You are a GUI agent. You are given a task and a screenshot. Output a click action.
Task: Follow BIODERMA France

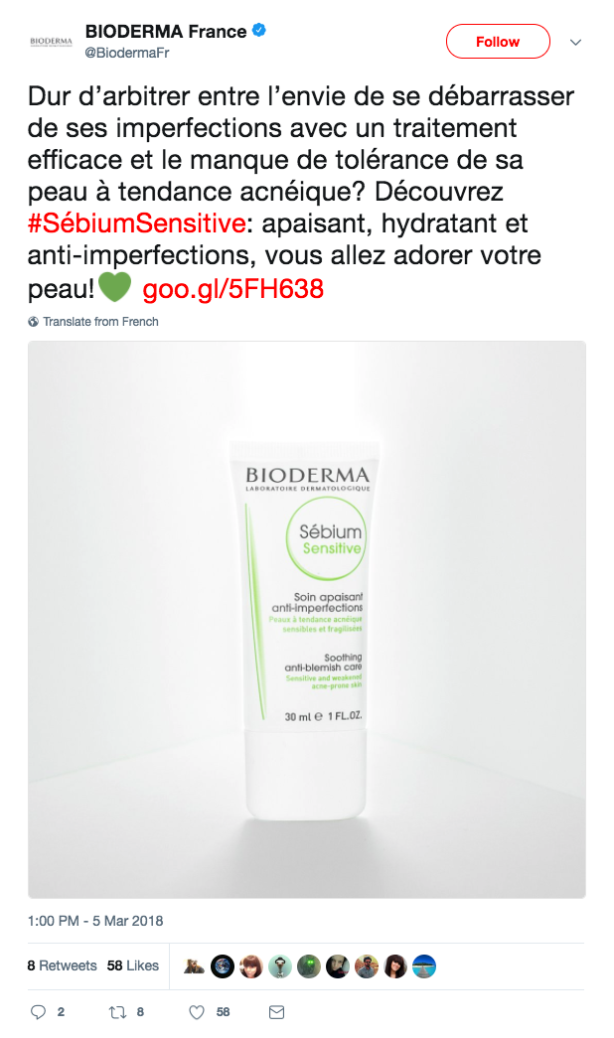(498, 41)
